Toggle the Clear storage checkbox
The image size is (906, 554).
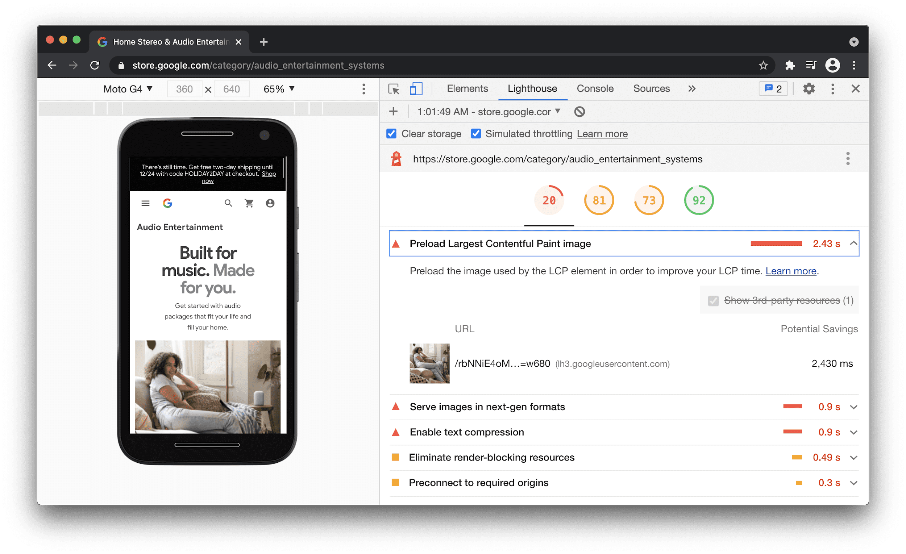(x=392, y=134)
